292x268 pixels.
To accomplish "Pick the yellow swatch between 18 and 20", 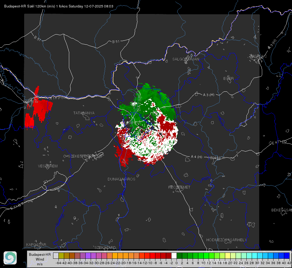I will (x=228, y=255).
